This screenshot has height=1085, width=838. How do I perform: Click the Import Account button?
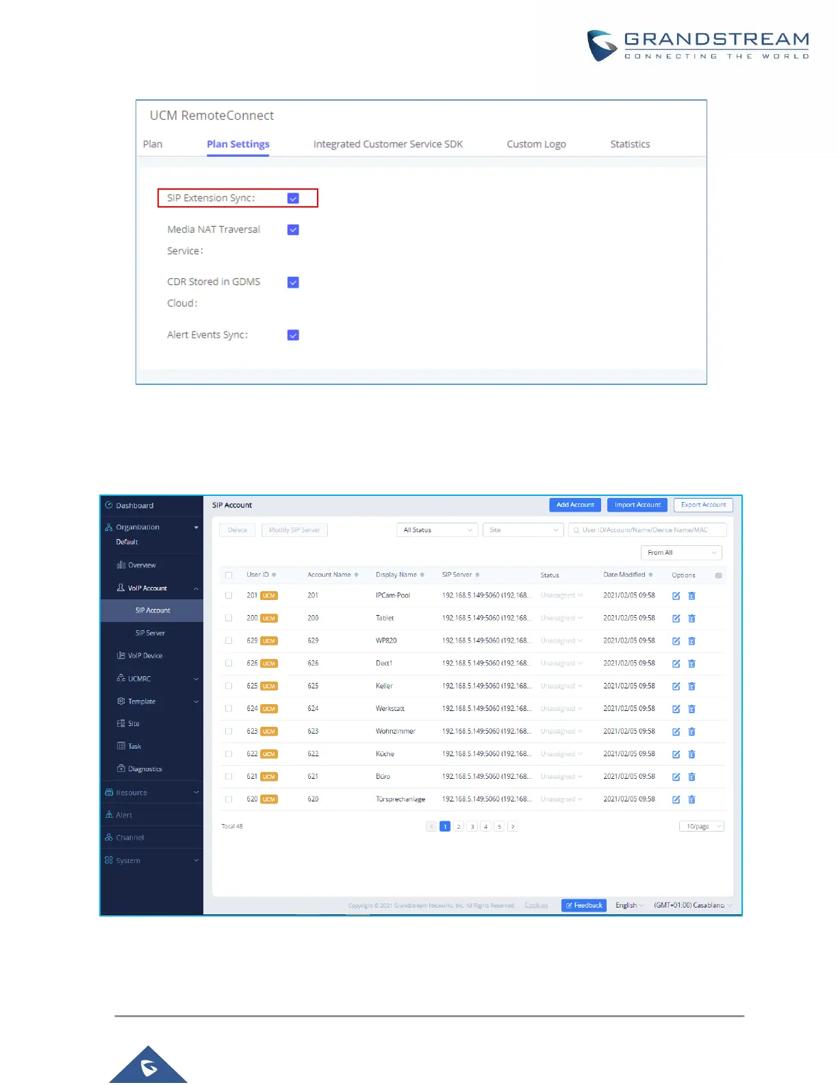click(x=637, y=505)
